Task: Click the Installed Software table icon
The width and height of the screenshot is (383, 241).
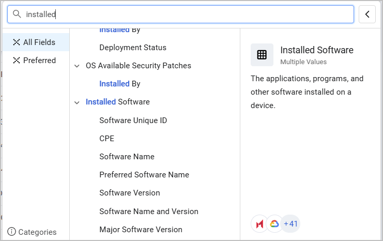Action: [262, 55]
